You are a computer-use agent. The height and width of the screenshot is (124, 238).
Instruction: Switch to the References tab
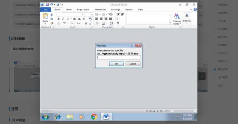coord(100,10)
